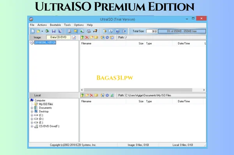Save the image with the floppy disk icon
The image size is (234, 155).
point(54,31)
